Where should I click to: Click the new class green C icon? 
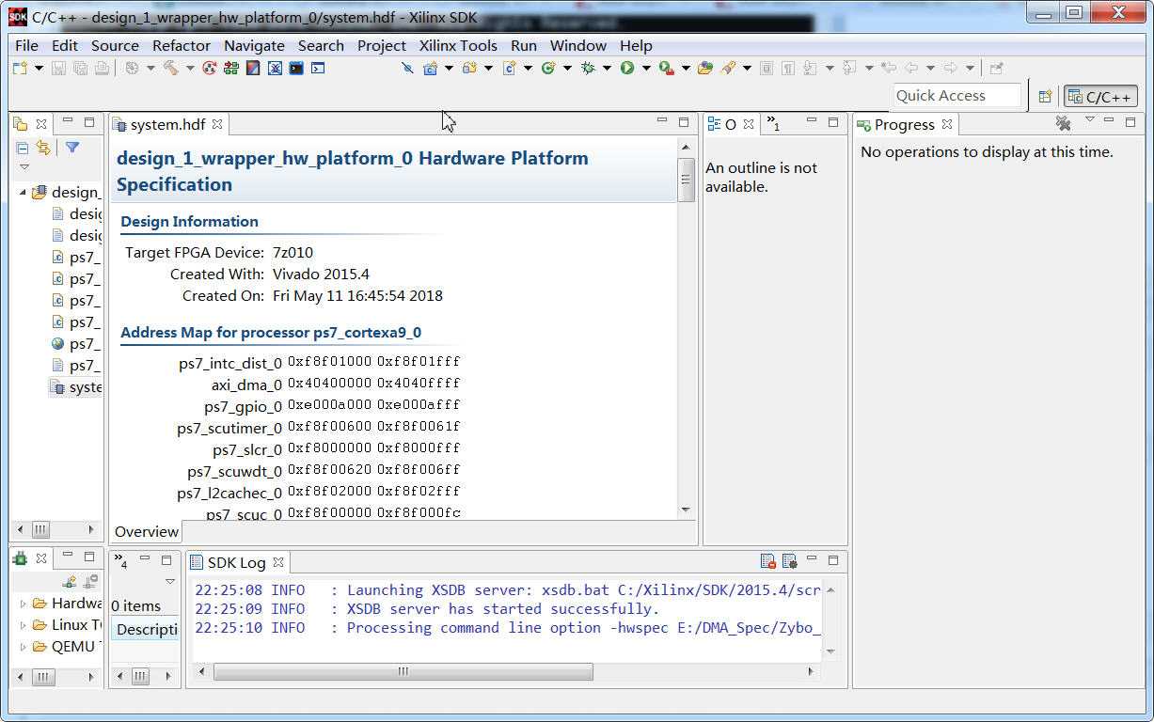[x=549, y=68]
